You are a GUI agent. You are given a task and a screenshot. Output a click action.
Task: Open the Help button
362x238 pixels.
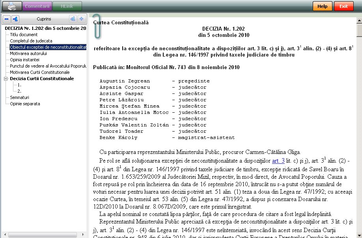[322, 6]
